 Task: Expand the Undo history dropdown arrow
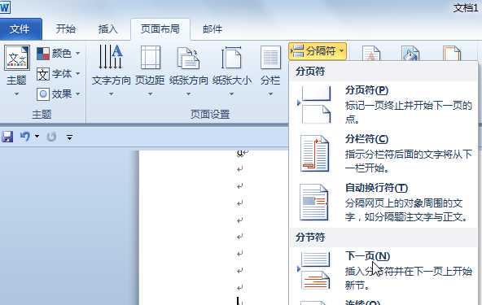pos(37,137)
